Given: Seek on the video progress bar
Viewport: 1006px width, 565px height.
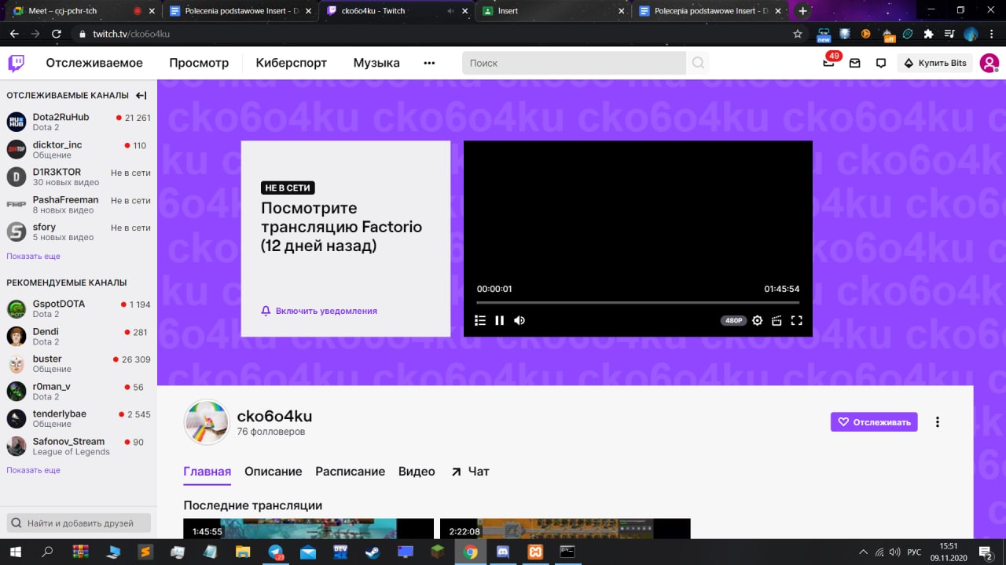Looking at the screenshot, I should tap(637, 302).
